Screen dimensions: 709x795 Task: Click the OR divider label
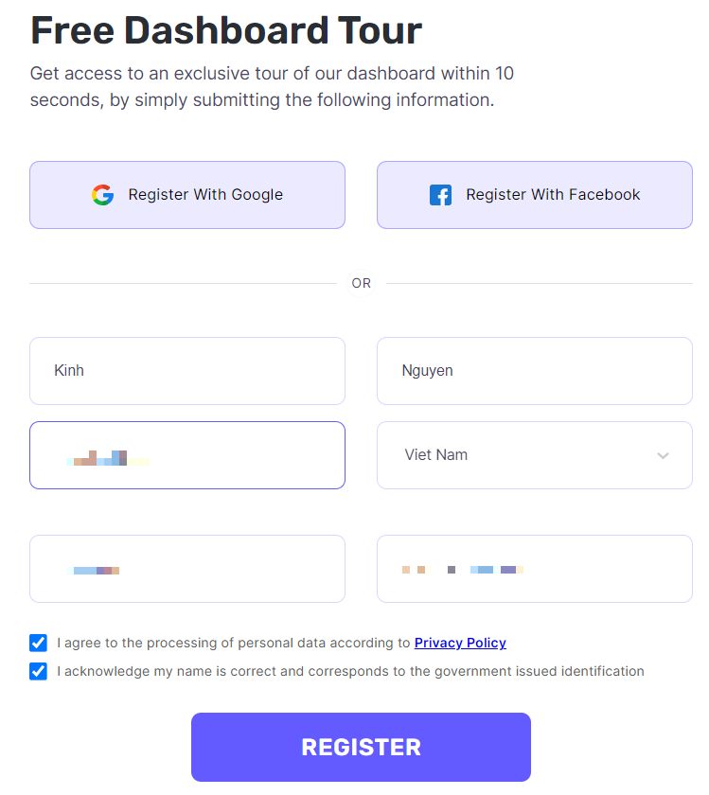pos(361,283)
